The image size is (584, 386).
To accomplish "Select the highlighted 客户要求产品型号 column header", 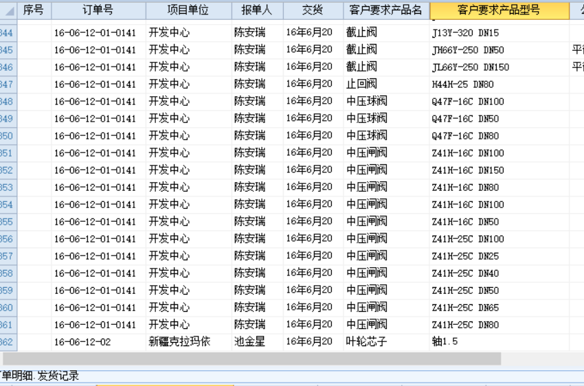I will click(x=499, y=10).
